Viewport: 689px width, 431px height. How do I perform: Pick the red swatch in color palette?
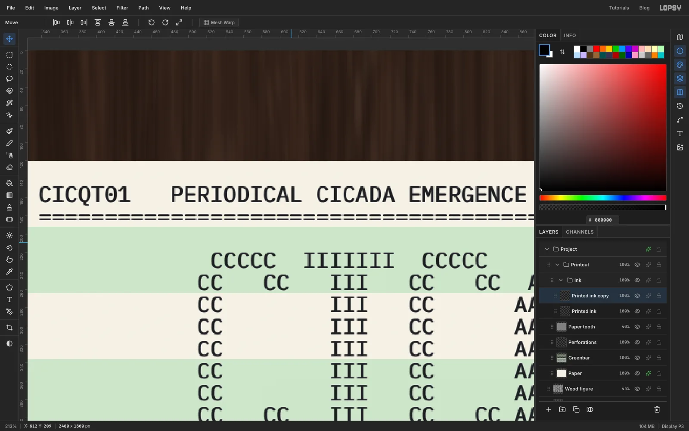pos(596,49)
